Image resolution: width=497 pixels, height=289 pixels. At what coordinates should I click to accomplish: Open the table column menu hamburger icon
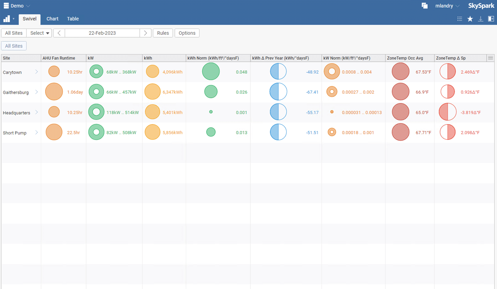click(490, 58)
